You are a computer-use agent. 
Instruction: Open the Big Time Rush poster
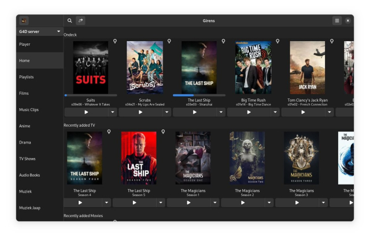coord(253,68)
